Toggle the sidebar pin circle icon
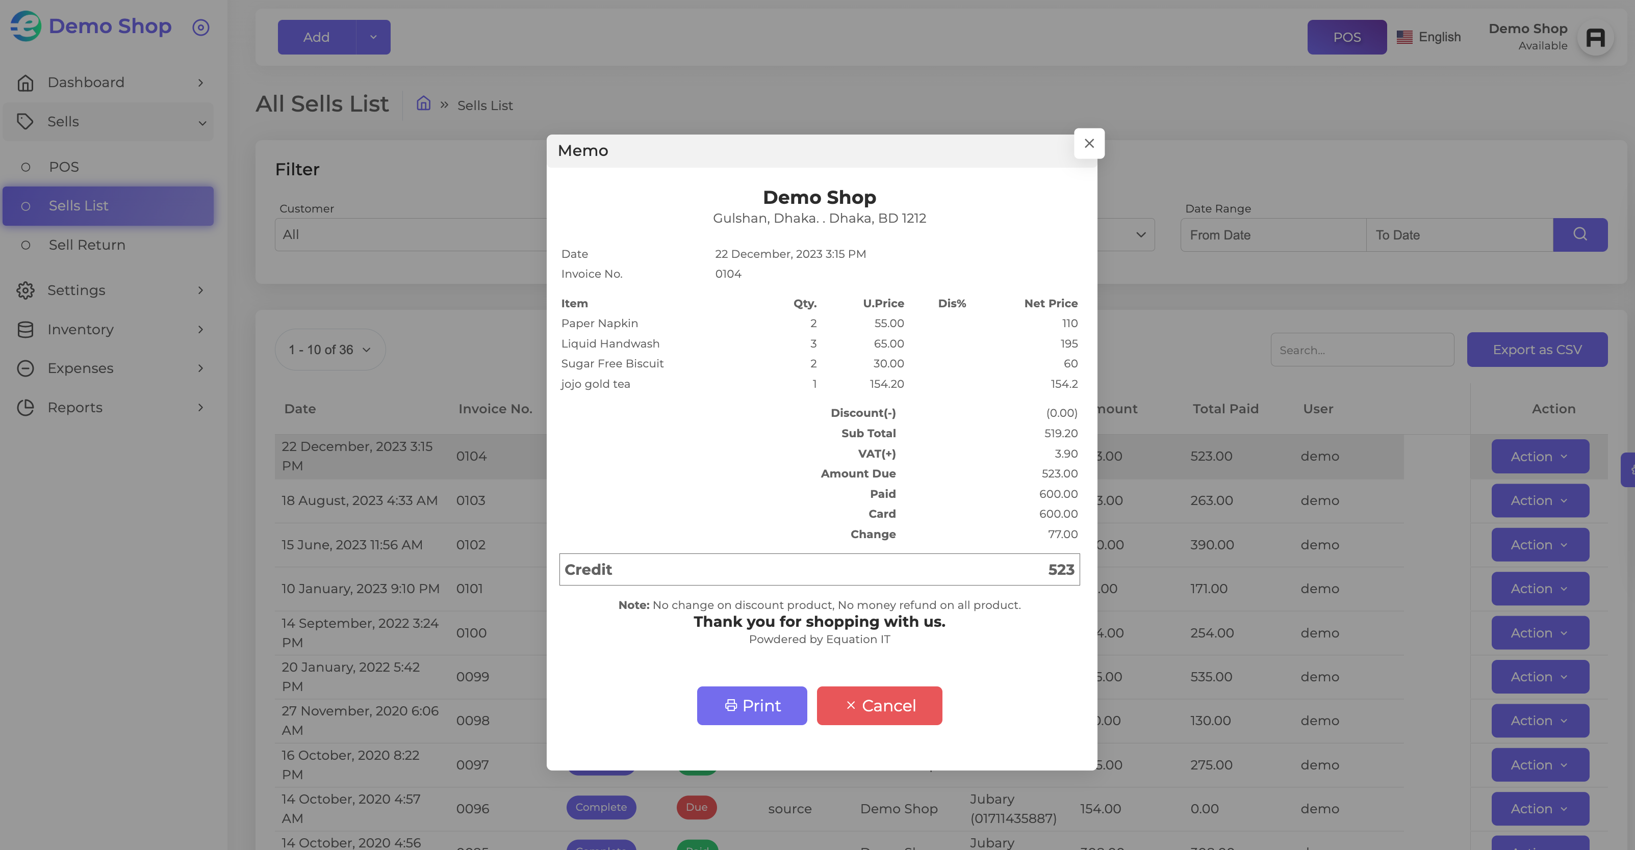 point(200,28)
